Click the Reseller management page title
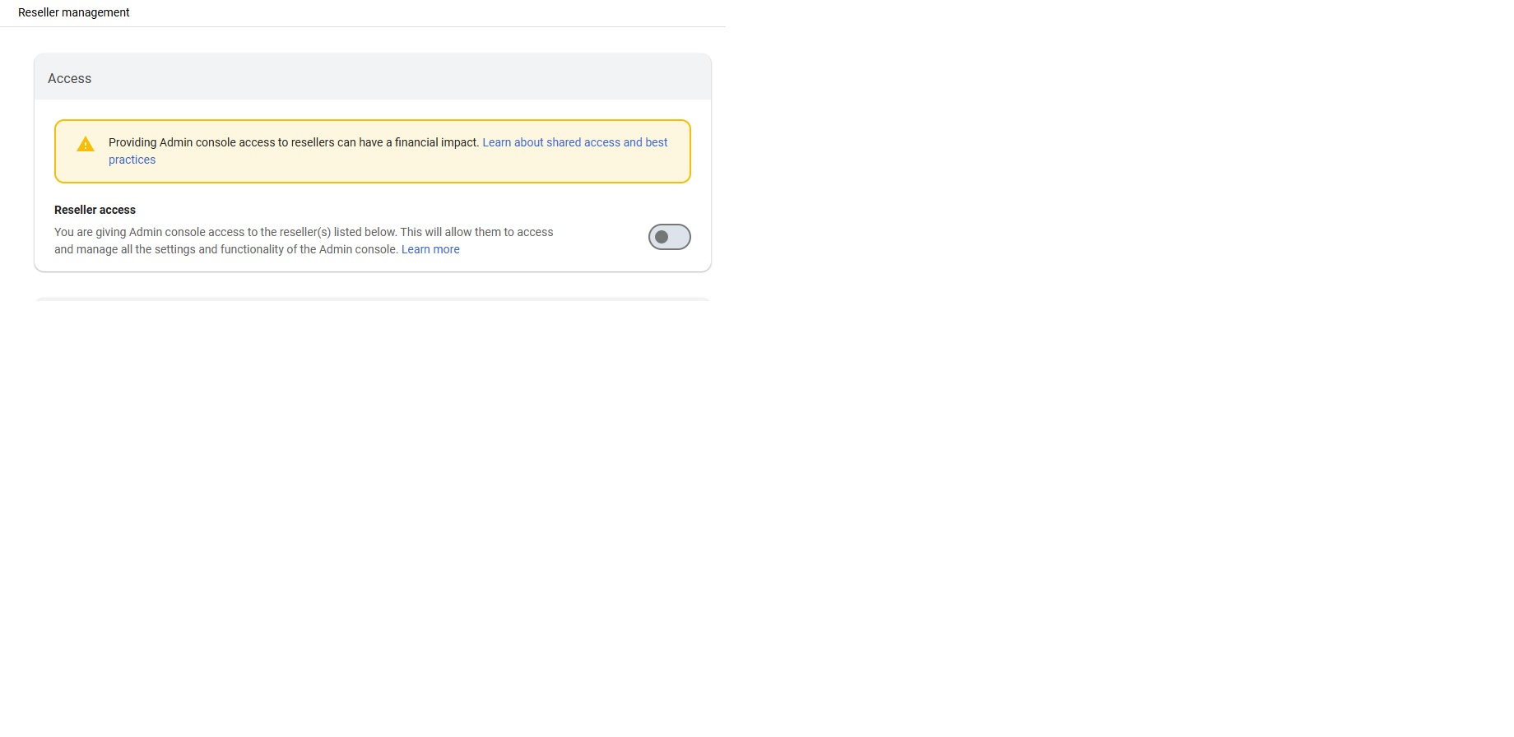 (x=74, y=12)
